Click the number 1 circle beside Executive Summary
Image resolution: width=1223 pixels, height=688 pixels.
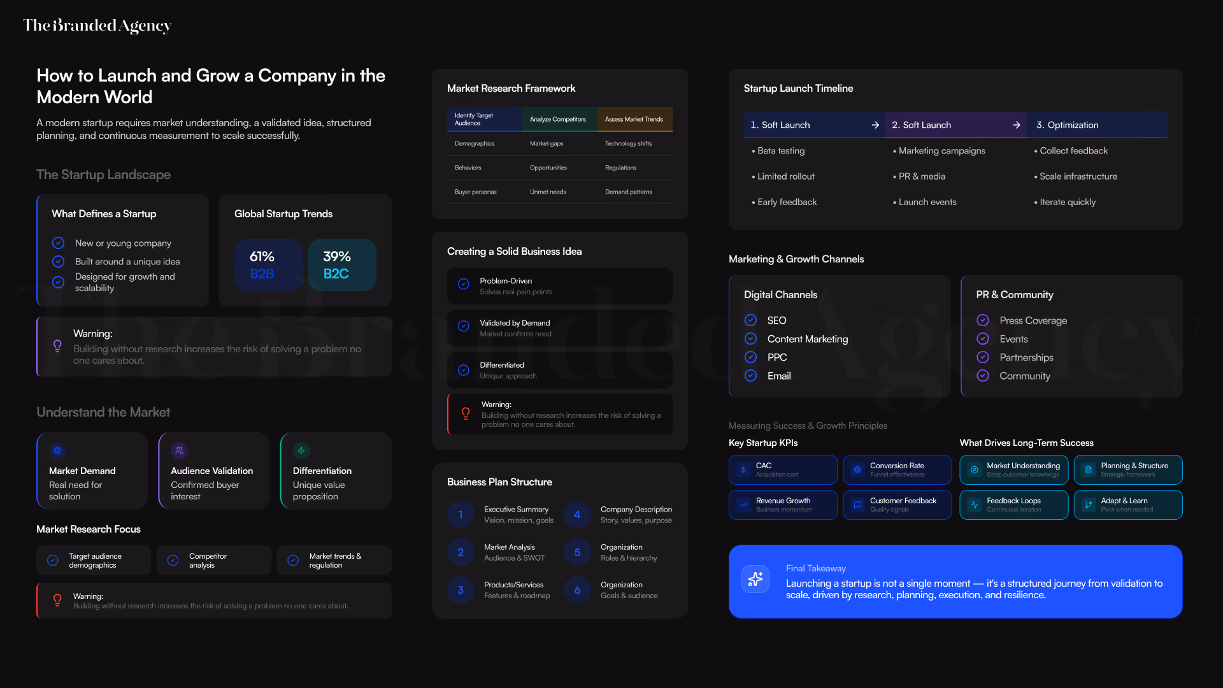pos(461,515)
